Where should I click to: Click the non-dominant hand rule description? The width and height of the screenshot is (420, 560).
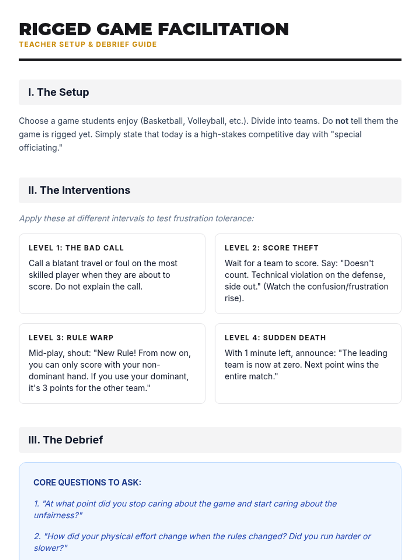(110, 371)
